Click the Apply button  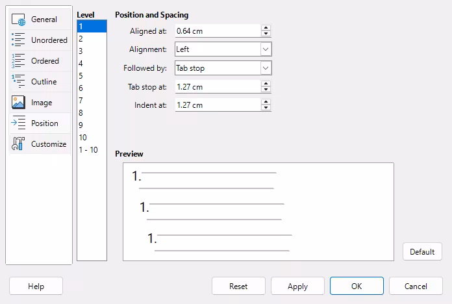click(x=297, y=286)
